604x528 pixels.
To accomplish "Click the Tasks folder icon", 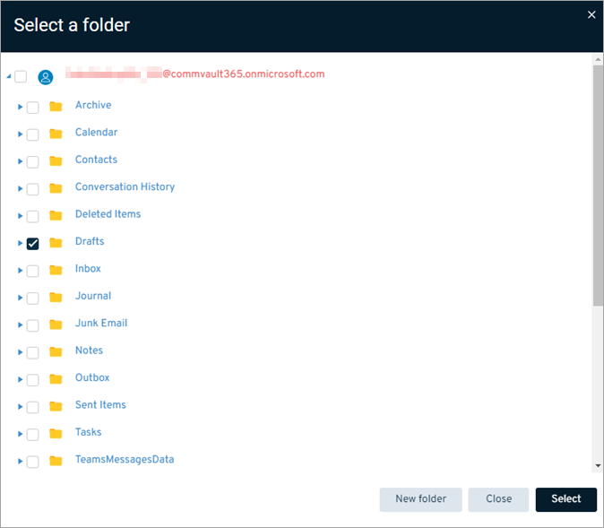I will 56,434.
